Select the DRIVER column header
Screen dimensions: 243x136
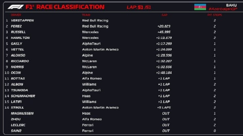(x=16, y=15)
